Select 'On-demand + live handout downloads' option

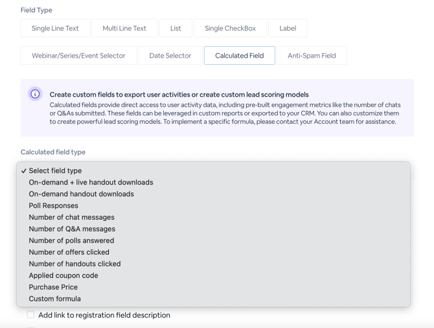pyautogui.click(x=91, y=182)
